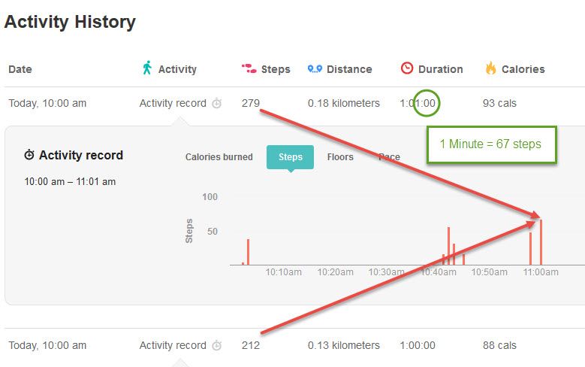
Task: Expand the 212 steps Activity record row
Action: tap(294, 345)
